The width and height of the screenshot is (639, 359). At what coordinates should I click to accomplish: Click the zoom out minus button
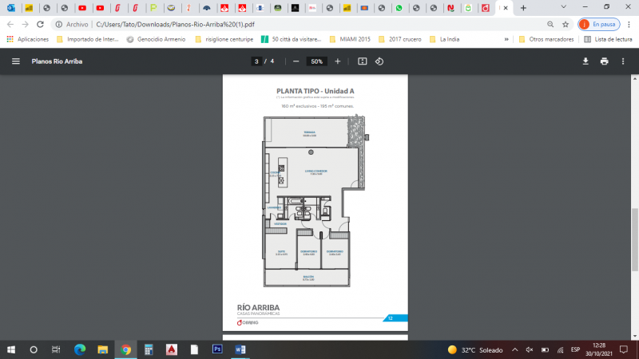point(296,61)
